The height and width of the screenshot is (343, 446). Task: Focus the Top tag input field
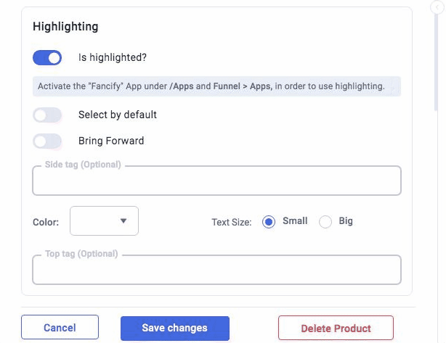[x=216, y=270]
